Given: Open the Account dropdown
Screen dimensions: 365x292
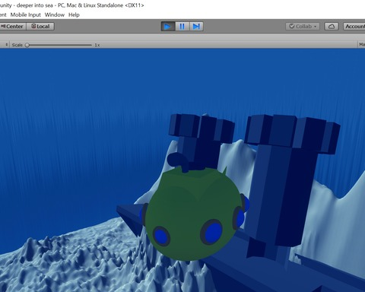Looking at the screenshot, I should click(354, 27).
